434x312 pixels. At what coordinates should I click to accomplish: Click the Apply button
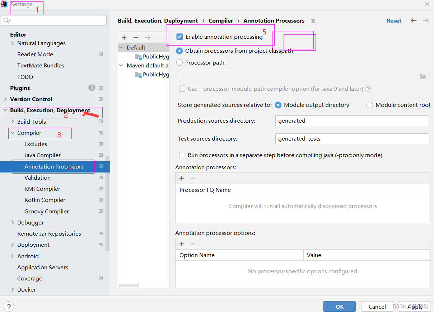(x=414, y=307)
